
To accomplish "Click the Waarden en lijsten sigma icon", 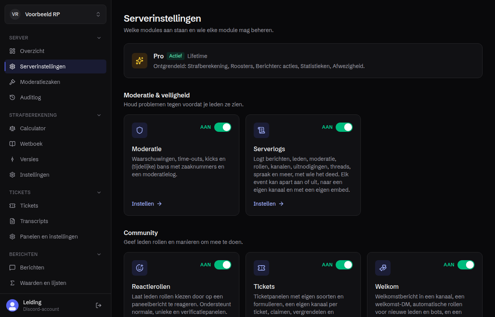I will (x=12, y=283).
